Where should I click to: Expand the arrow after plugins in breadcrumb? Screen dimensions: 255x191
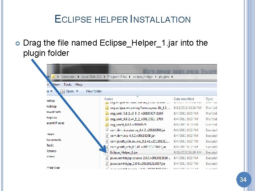coord(172,77)
